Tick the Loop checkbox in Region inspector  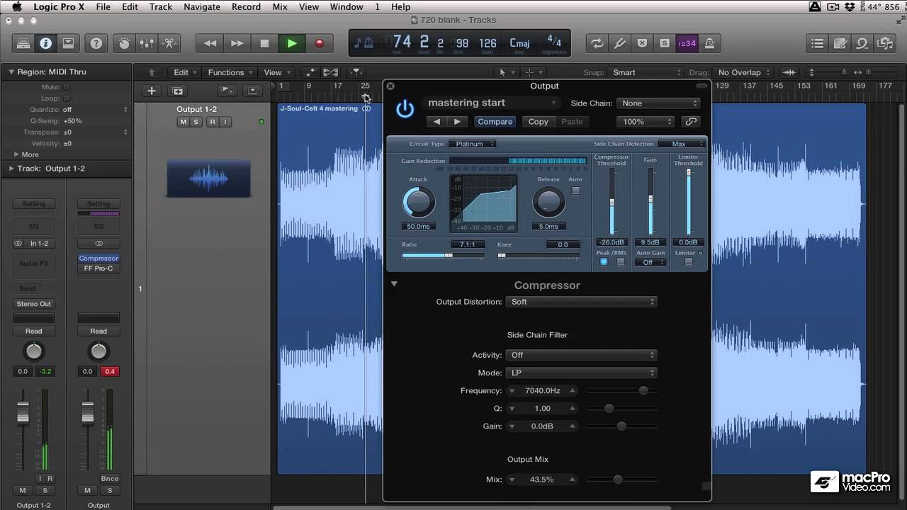(67, 98)
